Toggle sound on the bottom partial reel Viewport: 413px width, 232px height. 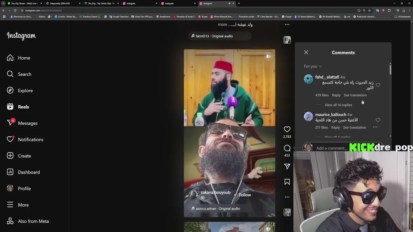tap(268, 228)
